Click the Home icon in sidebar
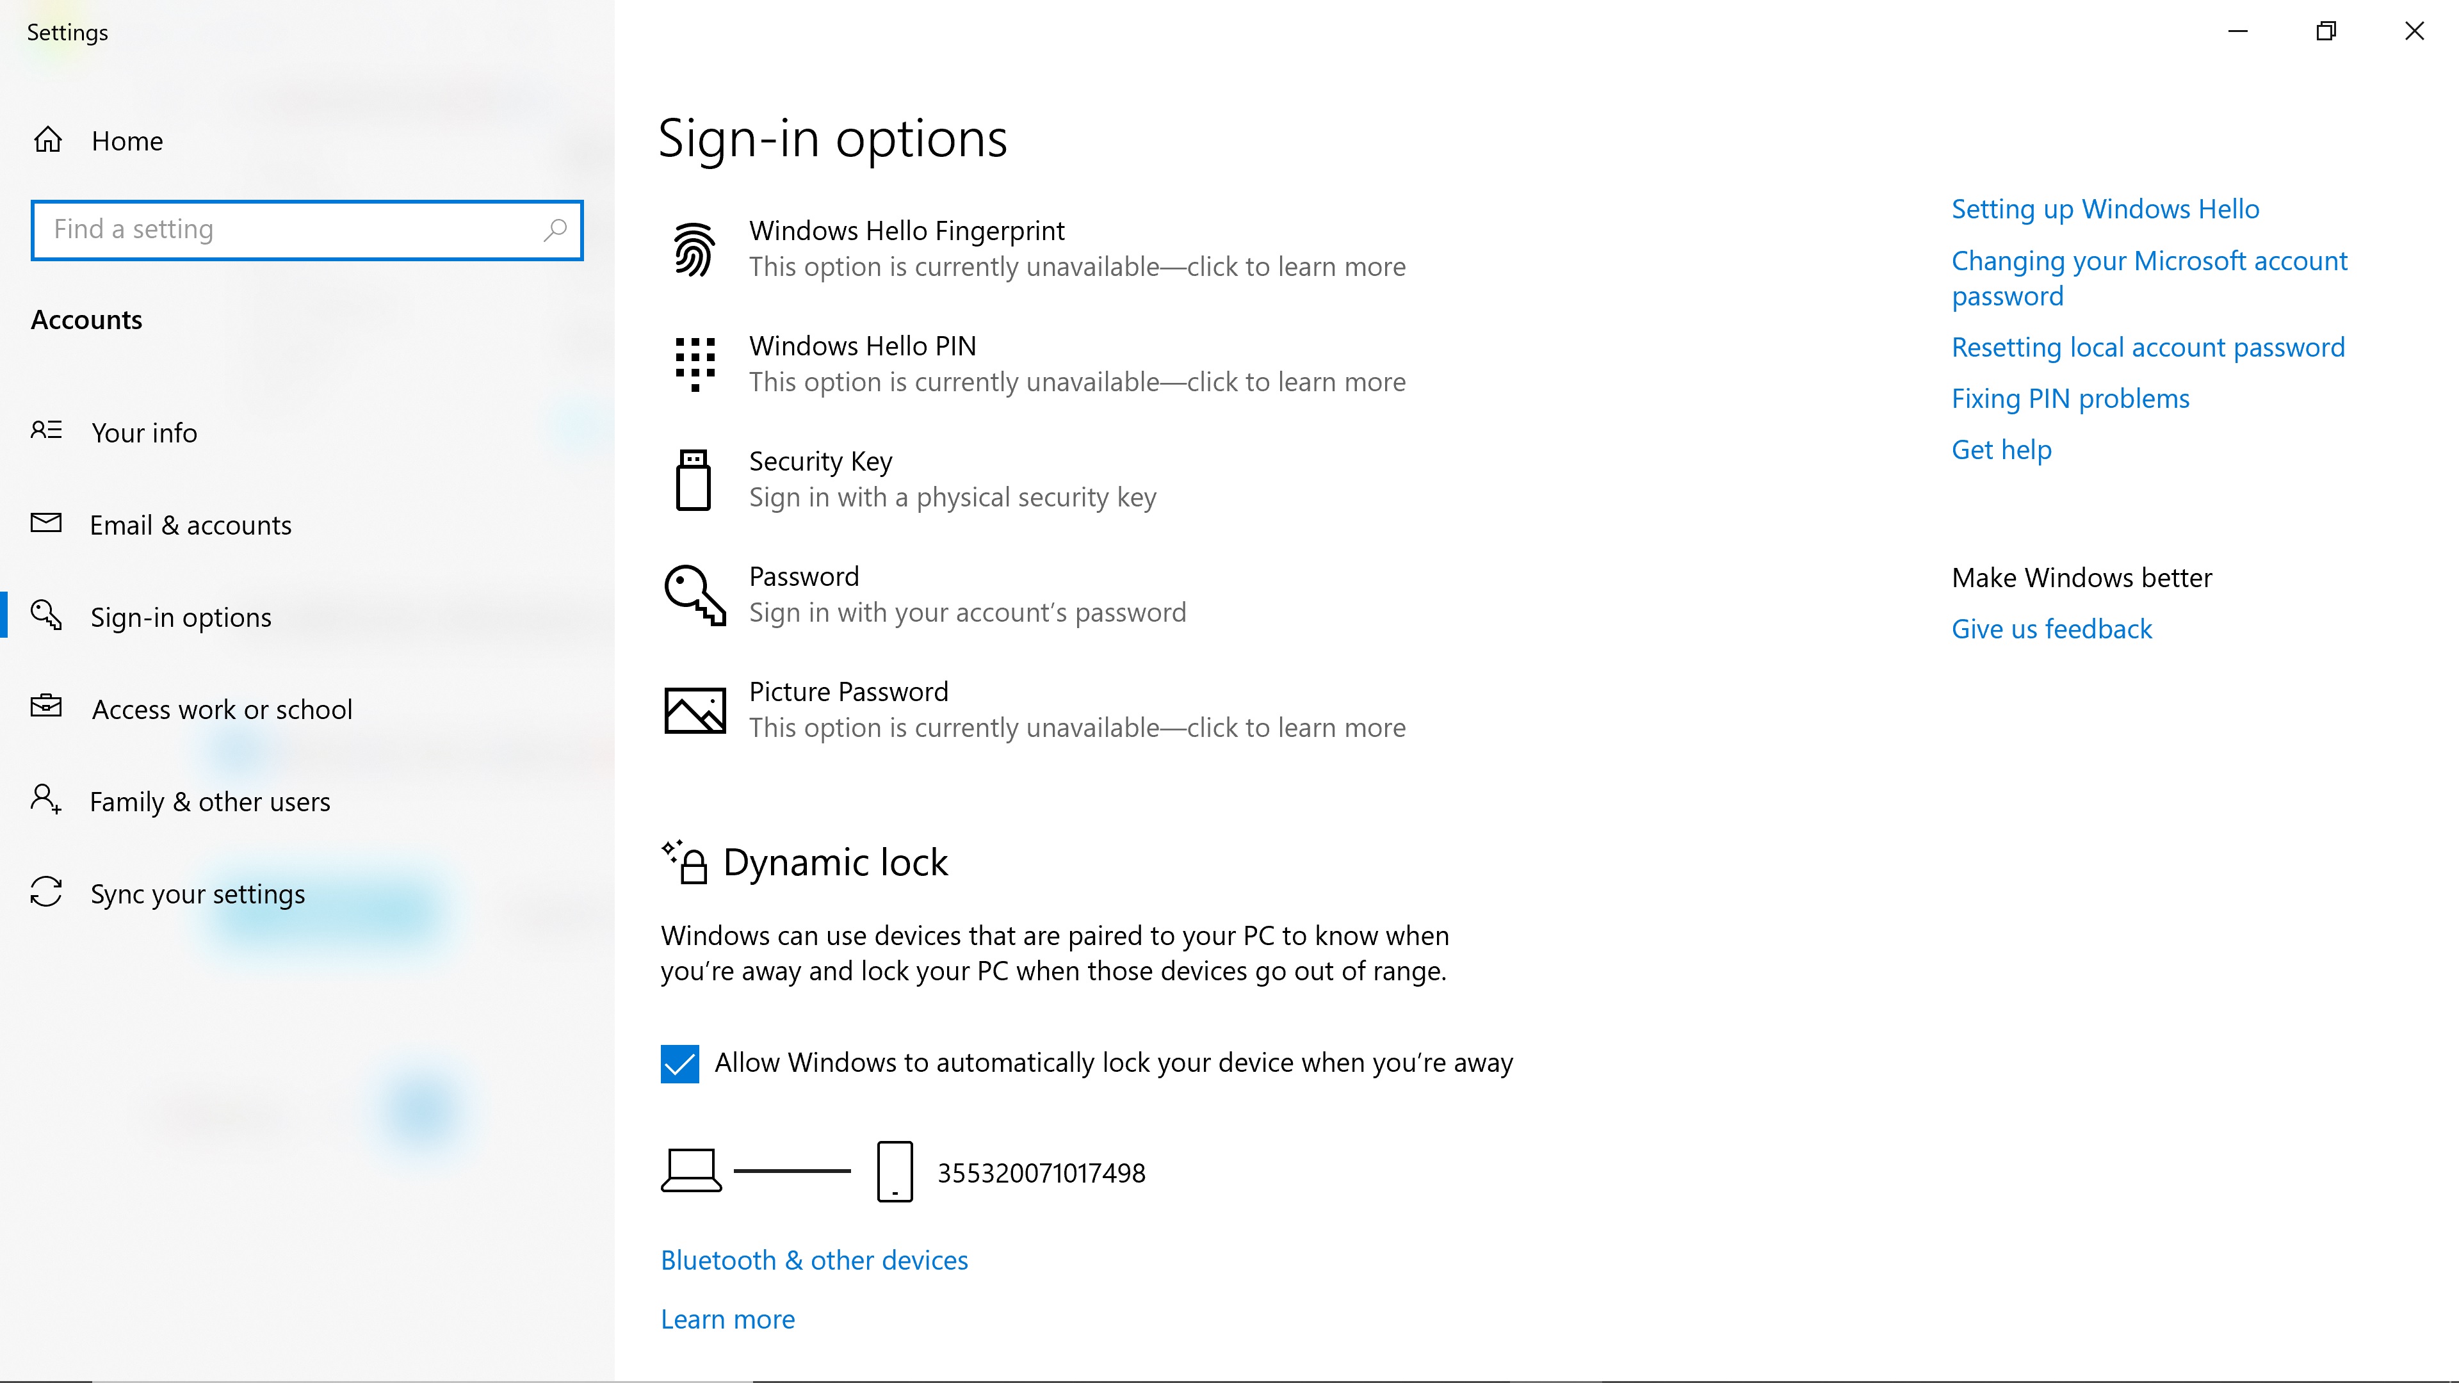Viewport: 2459px width, 1383px height. click(x=48, y=140)
